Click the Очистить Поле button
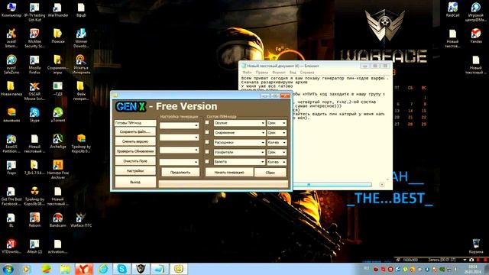Screen dimensions: 489x275 135,161
